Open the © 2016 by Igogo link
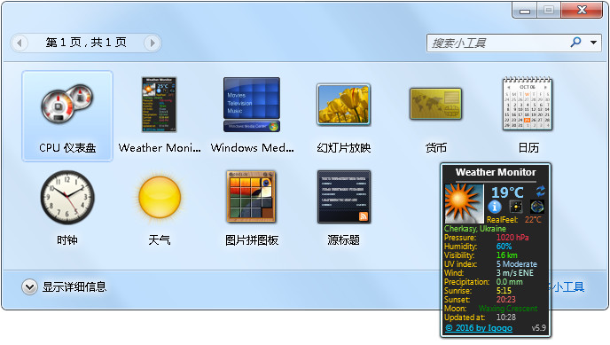This screenshot has width=610, height=345. point(479,328)
